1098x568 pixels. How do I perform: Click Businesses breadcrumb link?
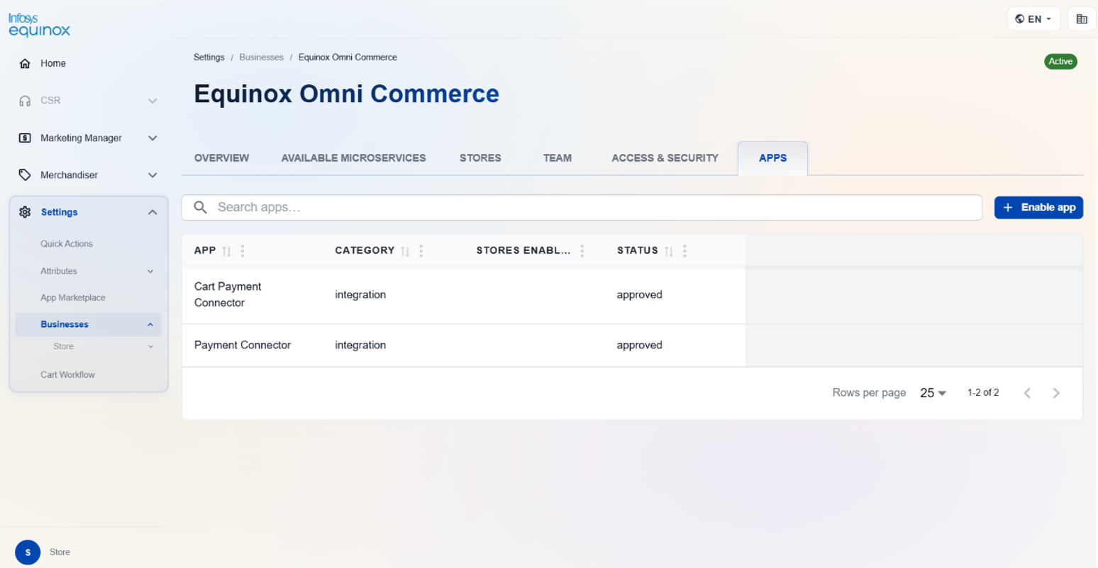[x=261, y=57]
